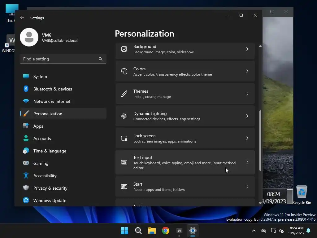Click the Privacy & security shield icon

click(x=26, y=188)
